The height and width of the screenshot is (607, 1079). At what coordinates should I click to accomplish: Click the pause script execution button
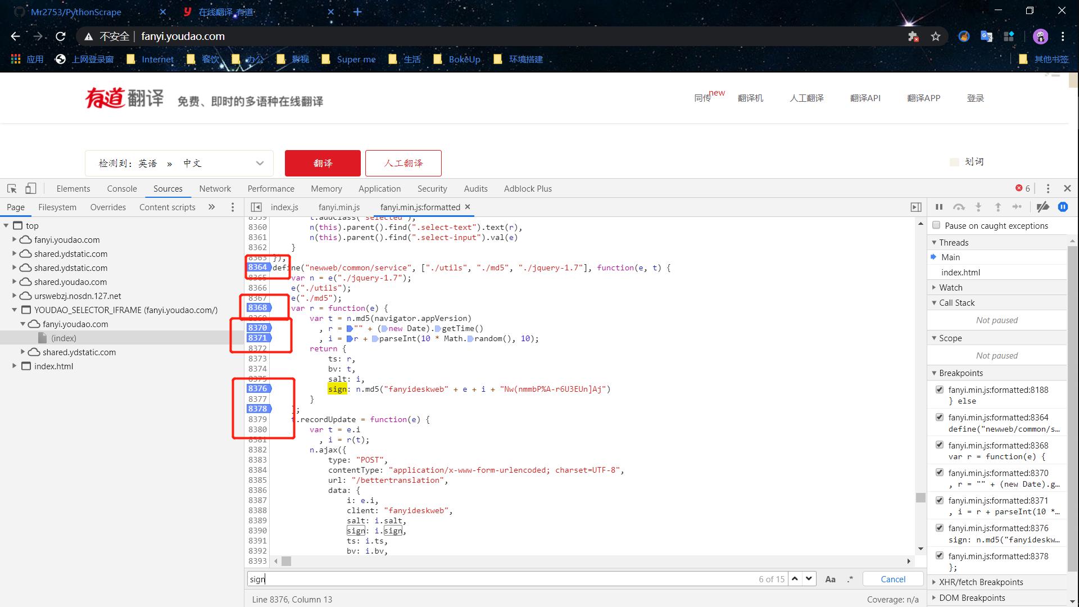[x=939, y=207]
